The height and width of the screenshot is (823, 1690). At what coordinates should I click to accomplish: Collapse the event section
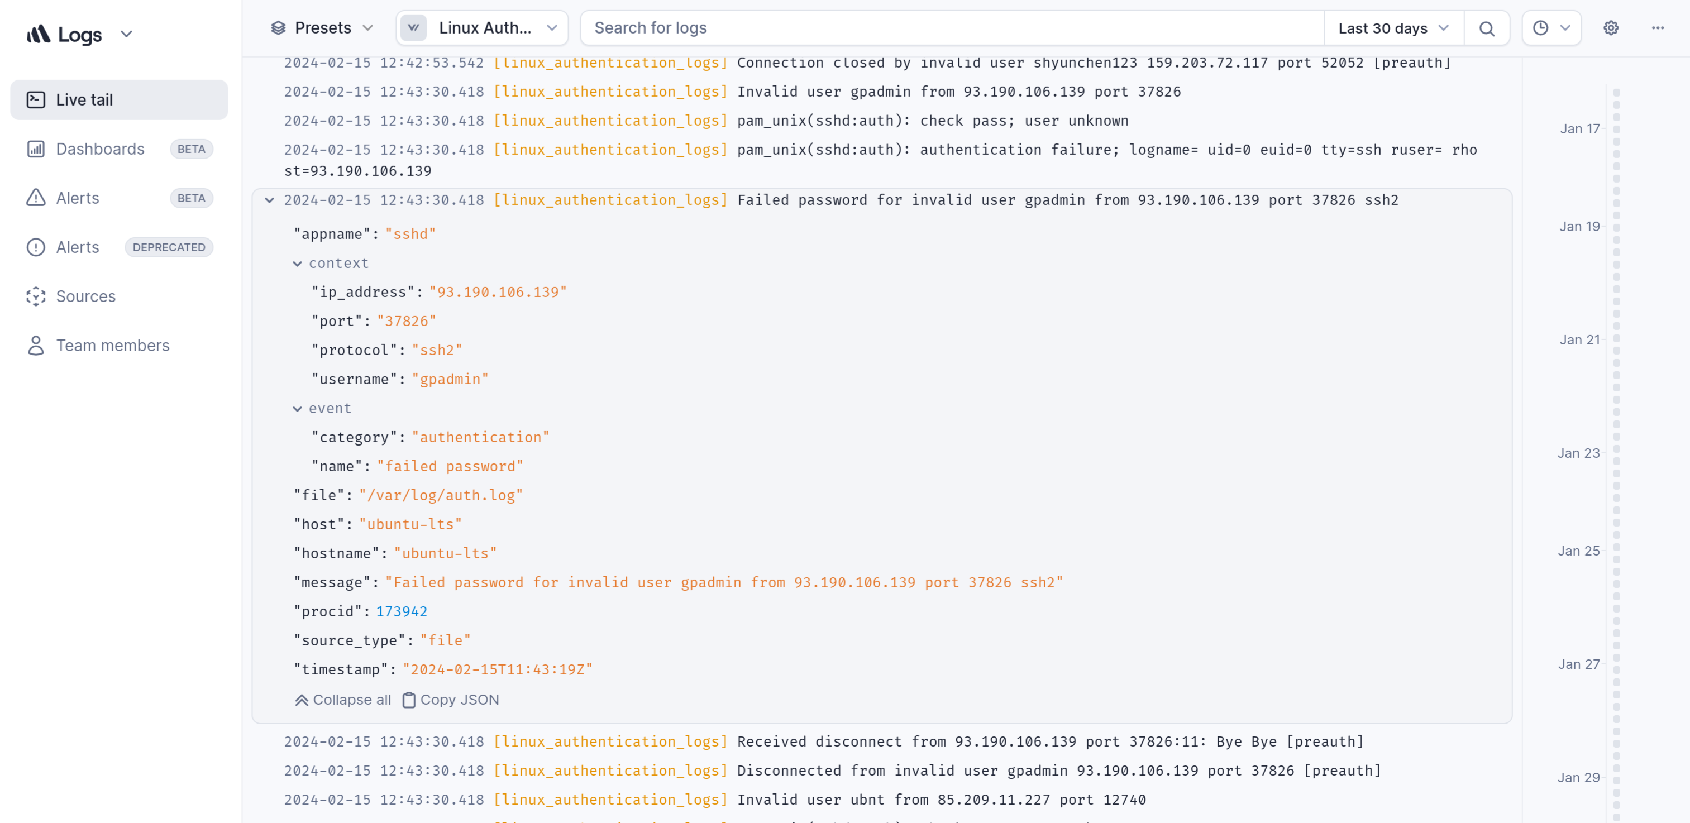click(297, 409)
